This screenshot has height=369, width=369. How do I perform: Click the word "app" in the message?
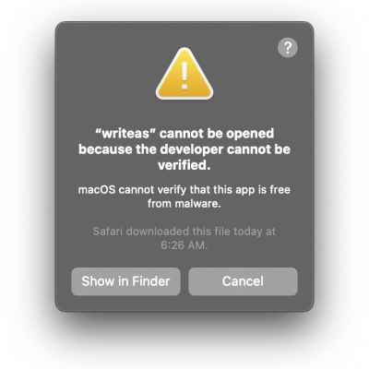tap(245, 190)
